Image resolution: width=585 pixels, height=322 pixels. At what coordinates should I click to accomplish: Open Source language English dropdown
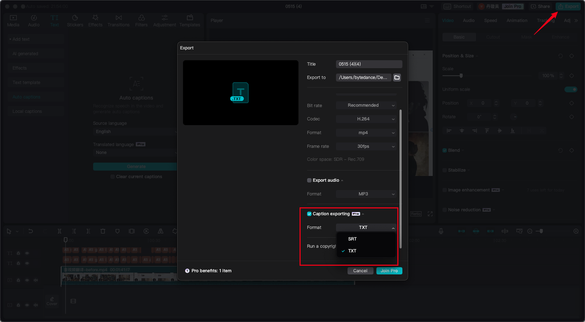click(x=135, y=132)
